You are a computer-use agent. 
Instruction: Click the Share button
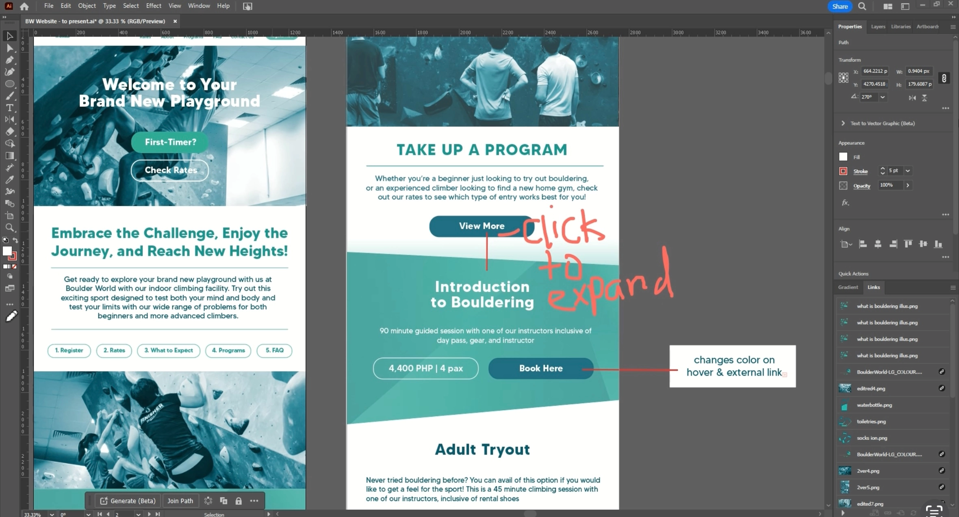tap(840, 6)
